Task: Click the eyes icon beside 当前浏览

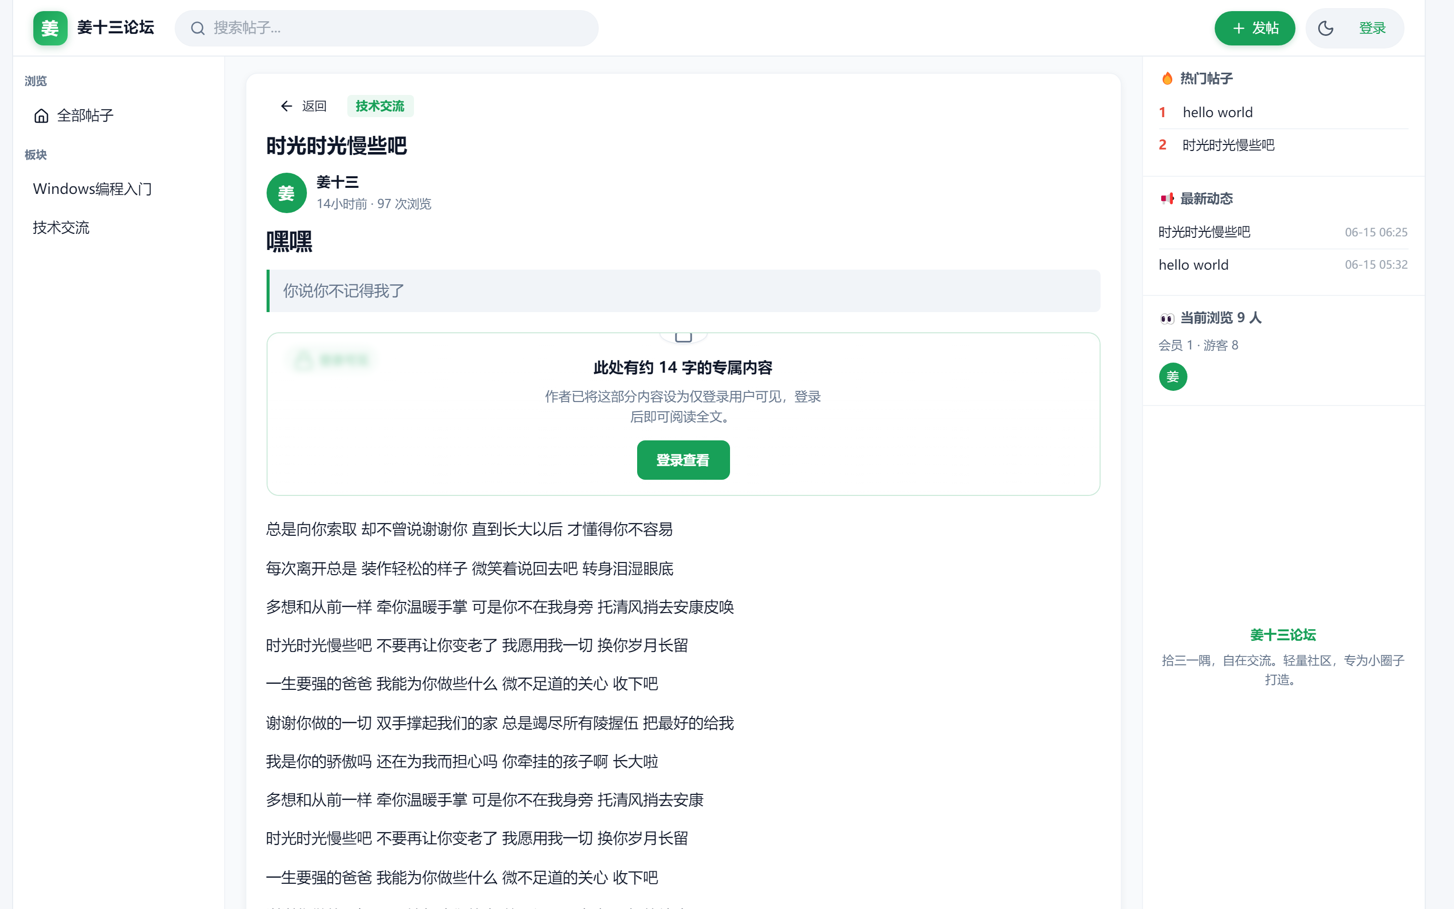Action: click(1167, 318)
